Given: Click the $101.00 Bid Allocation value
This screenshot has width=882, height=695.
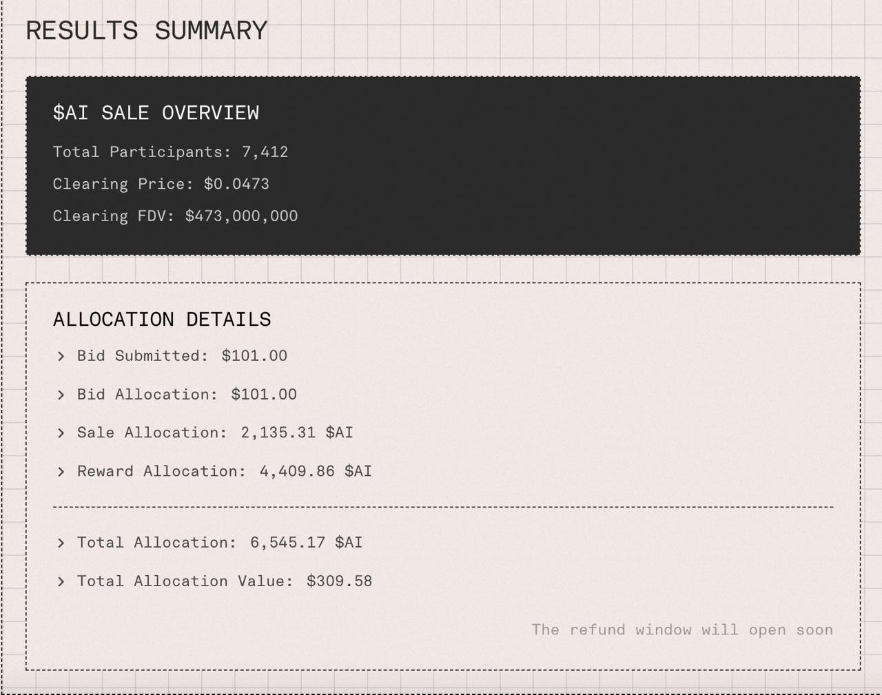Looking at the screenshot, I should (264, 395).
